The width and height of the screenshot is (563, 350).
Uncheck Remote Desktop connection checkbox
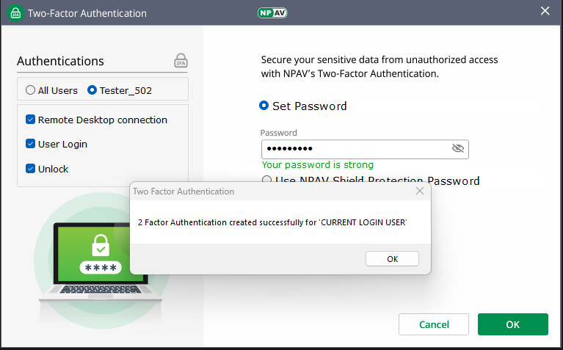(x=30, y=120)
